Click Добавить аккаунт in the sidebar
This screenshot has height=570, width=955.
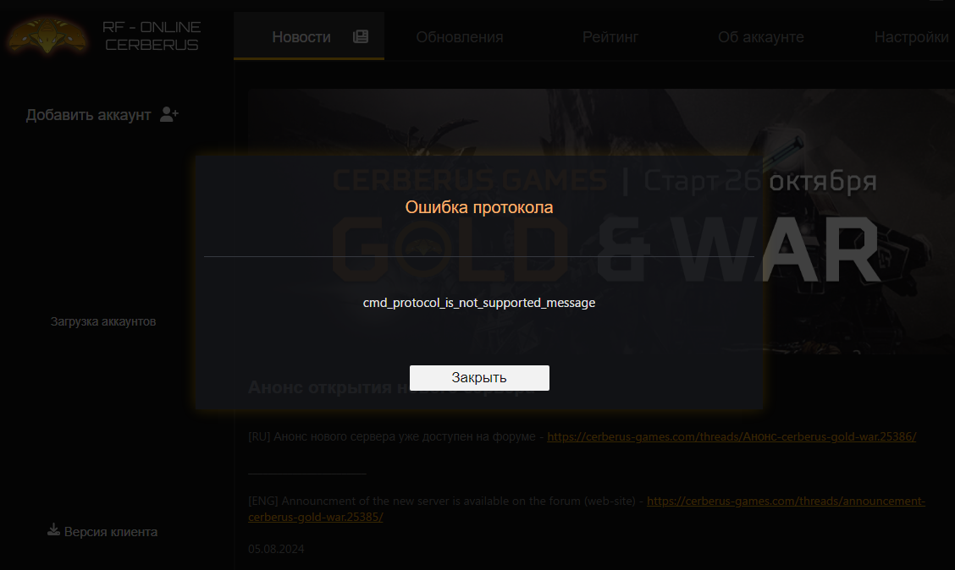tap(88, 115)
